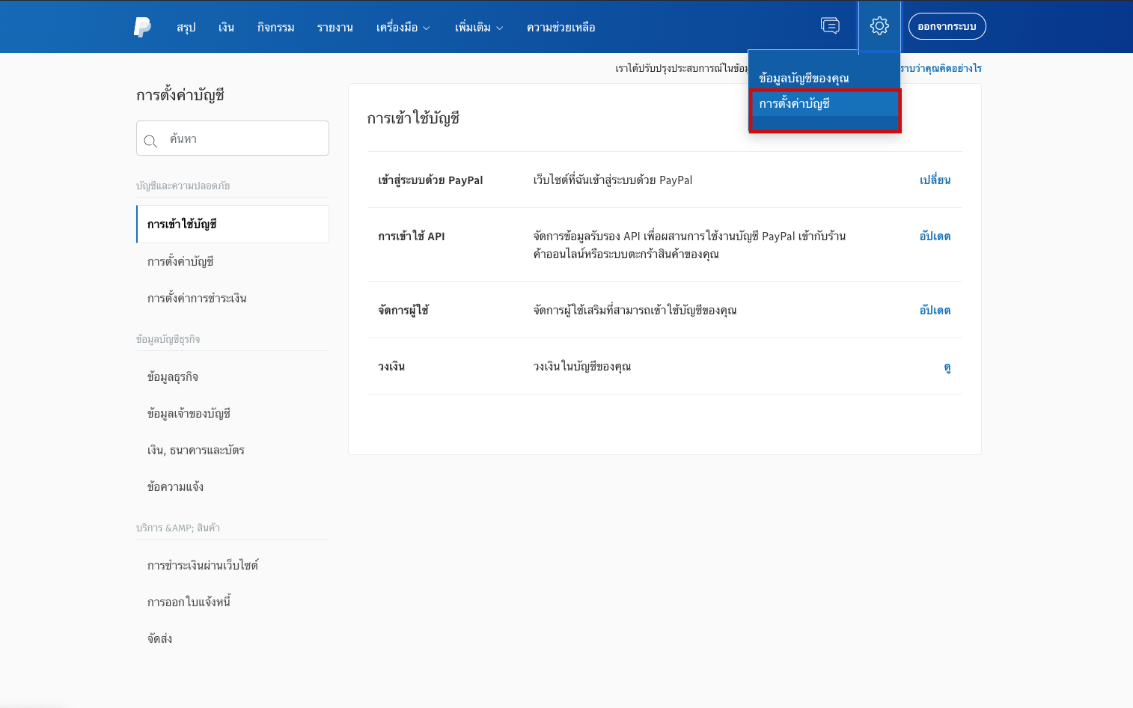Select การตั้งค่าการชำระเงิน in sidebar
The width and height of the screenshot is (1133, 708).
point(197,299)
